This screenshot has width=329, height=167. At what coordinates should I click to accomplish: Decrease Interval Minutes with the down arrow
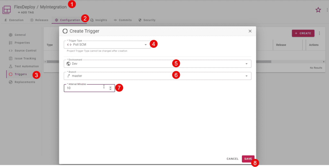tap(111, 89)
